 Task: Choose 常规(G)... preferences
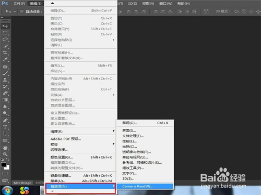coord(145,123)
